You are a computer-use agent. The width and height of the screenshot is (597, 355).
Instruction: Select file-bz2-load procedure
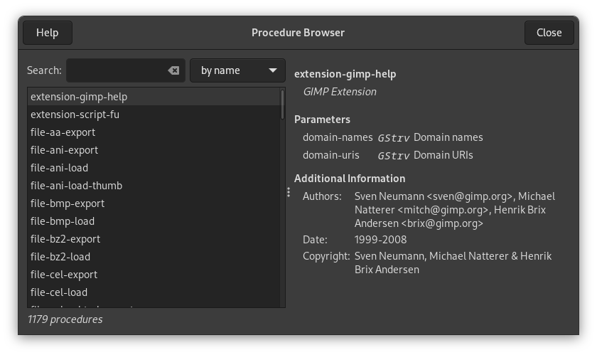point(60,257)
